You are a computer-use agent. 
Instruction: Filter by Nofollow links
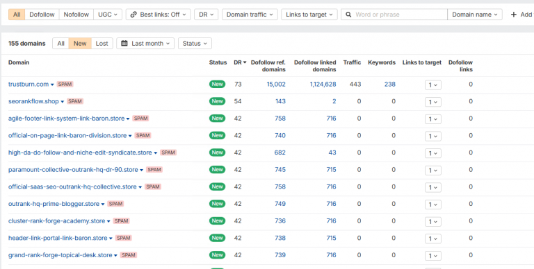(76, 15)
